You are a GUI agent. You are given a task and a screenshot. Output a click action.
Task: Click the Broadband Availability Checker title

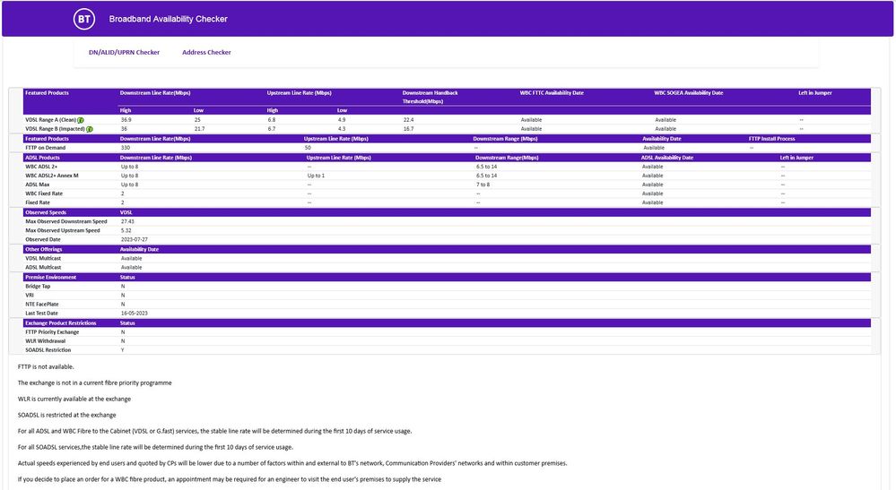[168, 19]
